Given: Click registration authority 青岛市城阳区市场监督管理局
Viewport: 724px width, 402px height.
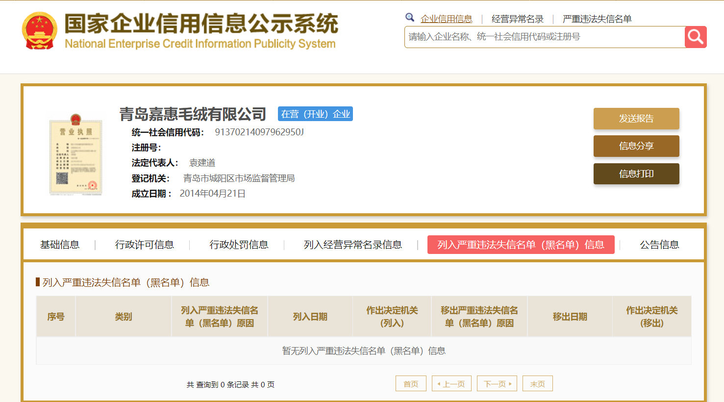Looking at the screenshot, I should pos(239,178).
